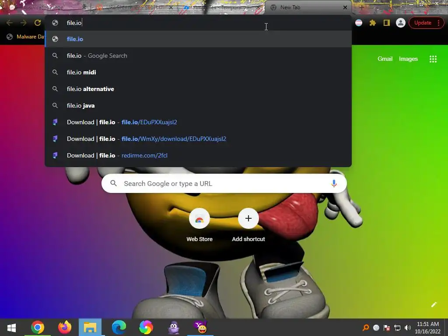This screenshot has width=448, height=336.
Task: Choose the 'file.io midi' search suggestion
Action: click(198, 72)
